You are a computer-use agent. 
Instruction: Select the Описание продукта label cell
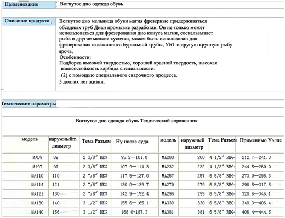(29, 21)
